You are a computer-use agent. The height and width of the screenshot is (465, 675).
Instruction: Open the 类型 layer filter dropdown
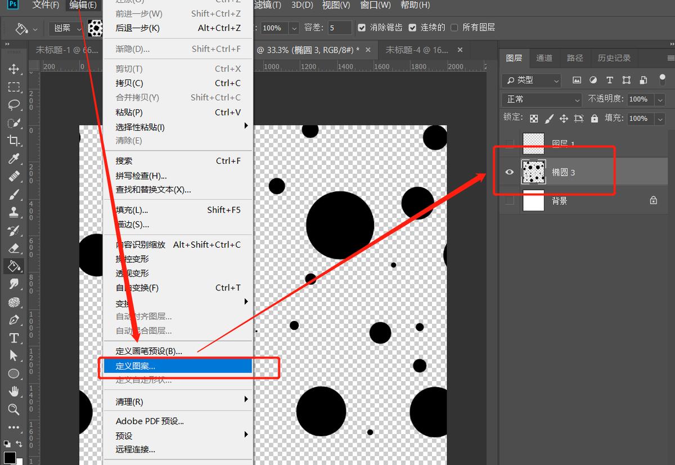click(532, 81)
